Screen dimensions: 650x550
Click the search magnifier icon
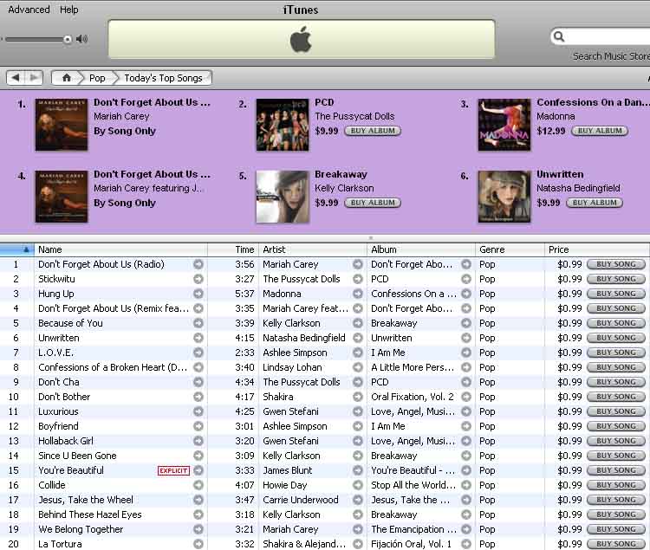click(559, 36)
